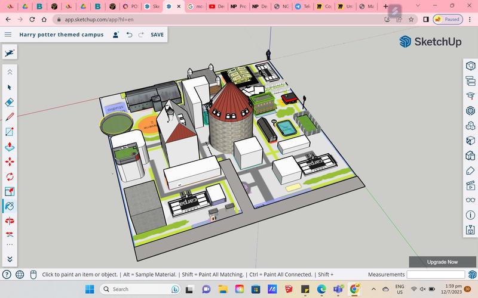
Task: Open the Instructor graduation cap panel
Action: tap(470, 95)
